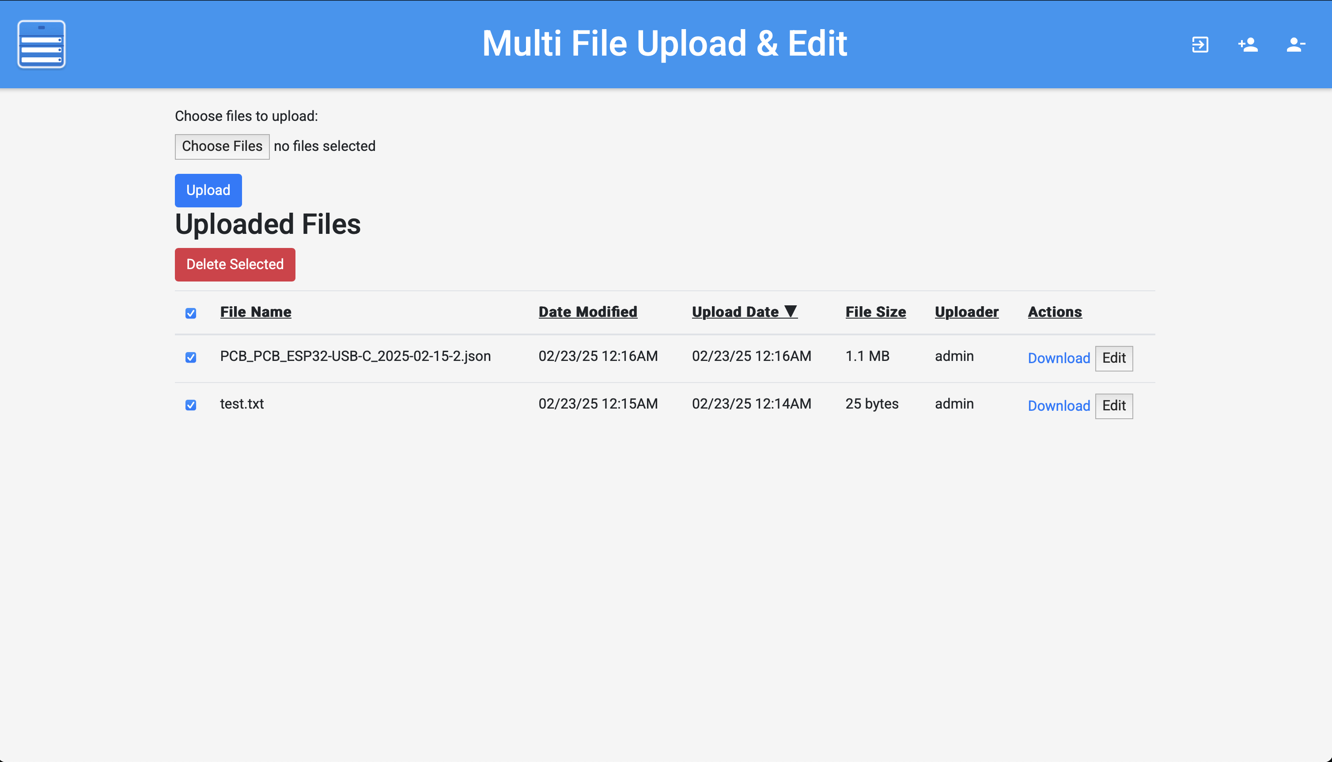Download the test.txt file

point(1059,405)
